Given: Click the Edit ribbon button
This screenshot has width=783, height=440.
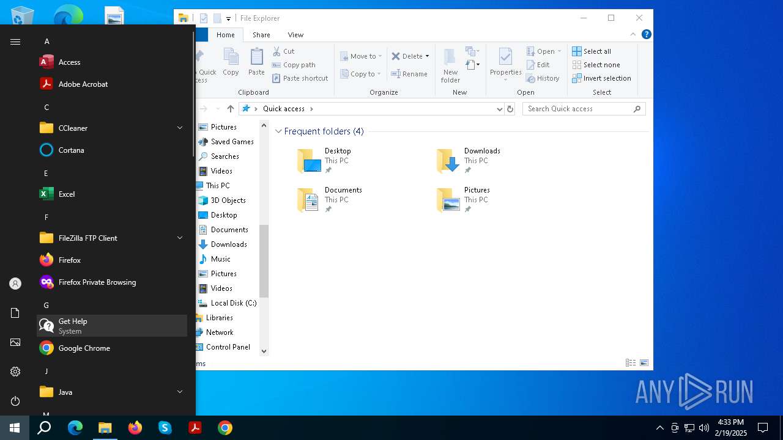Looking at the screenshot, I should tap(538, 65).
